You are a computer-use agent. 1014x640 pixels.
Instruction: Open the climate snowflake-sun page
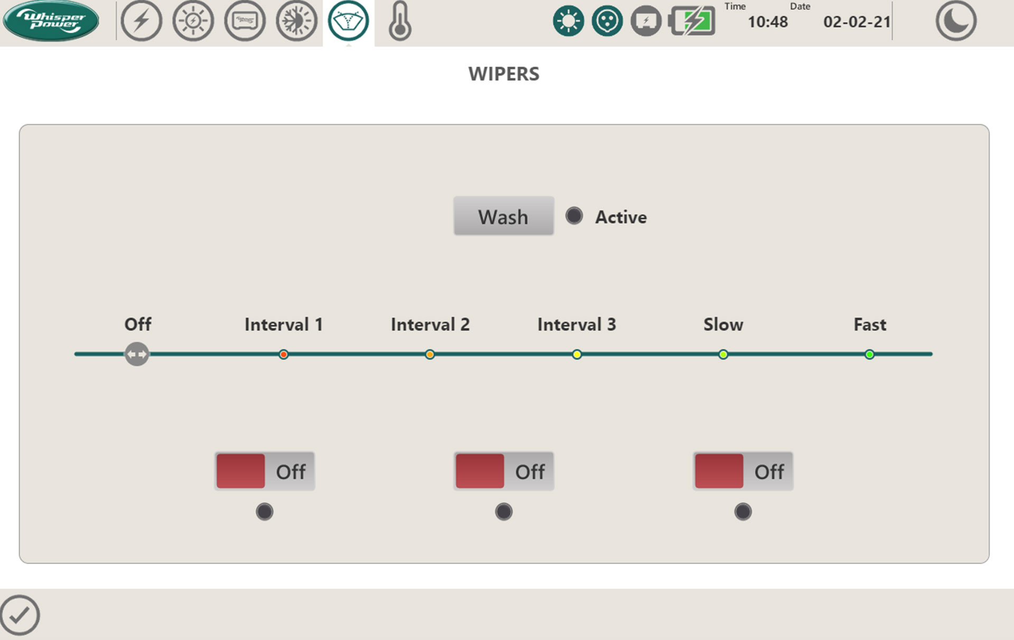[x=296, y=21]
